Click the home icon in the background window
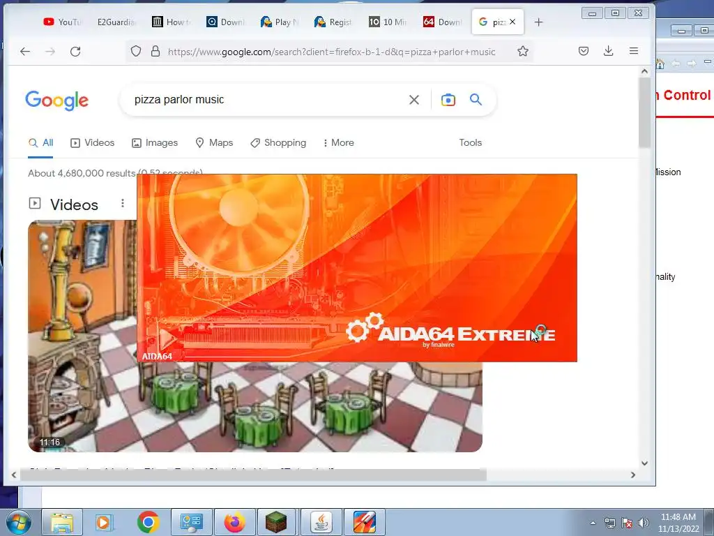Screen dimensions: 714x536 coord(660,64)
